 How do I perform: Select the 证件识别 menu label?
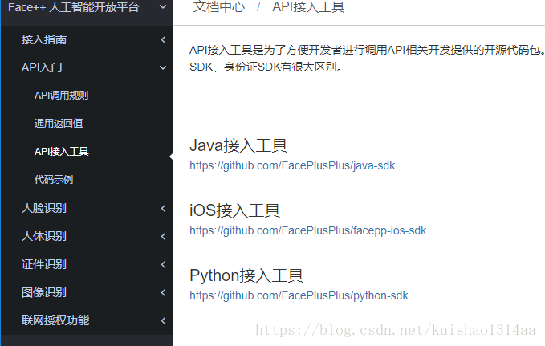[44, 264]
